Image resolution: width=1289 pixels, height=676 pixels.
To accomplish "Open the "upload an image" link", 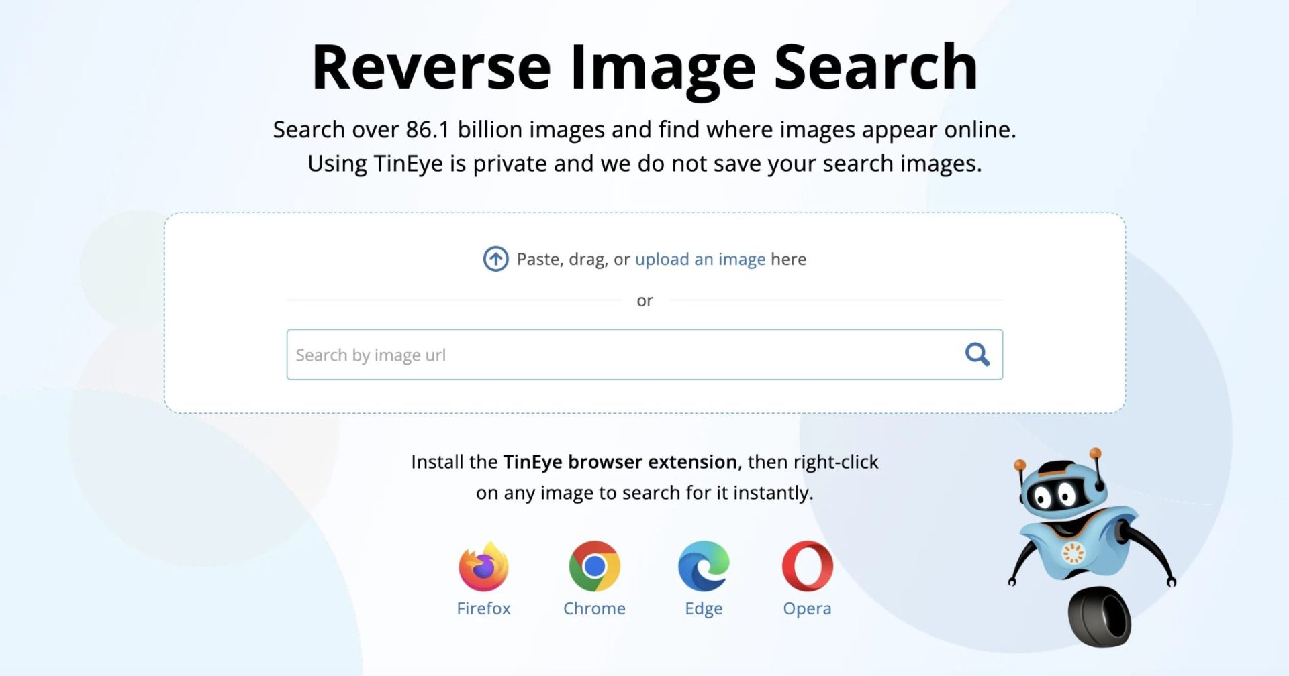I will click(x=700, y=260).
